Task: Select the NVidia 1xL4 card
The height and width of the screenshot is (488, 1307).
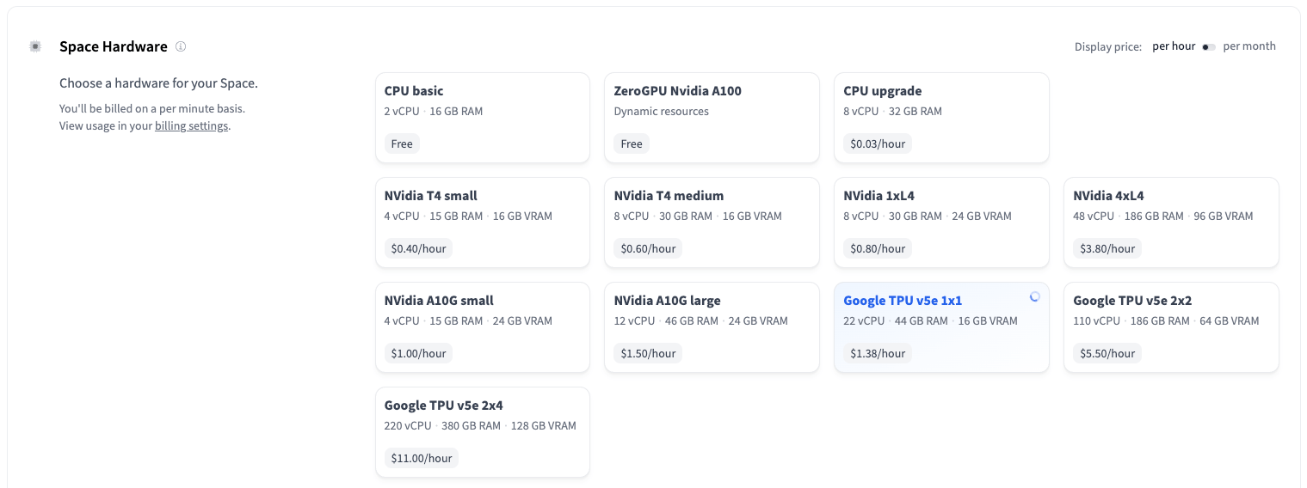Action: click(940, 223)
